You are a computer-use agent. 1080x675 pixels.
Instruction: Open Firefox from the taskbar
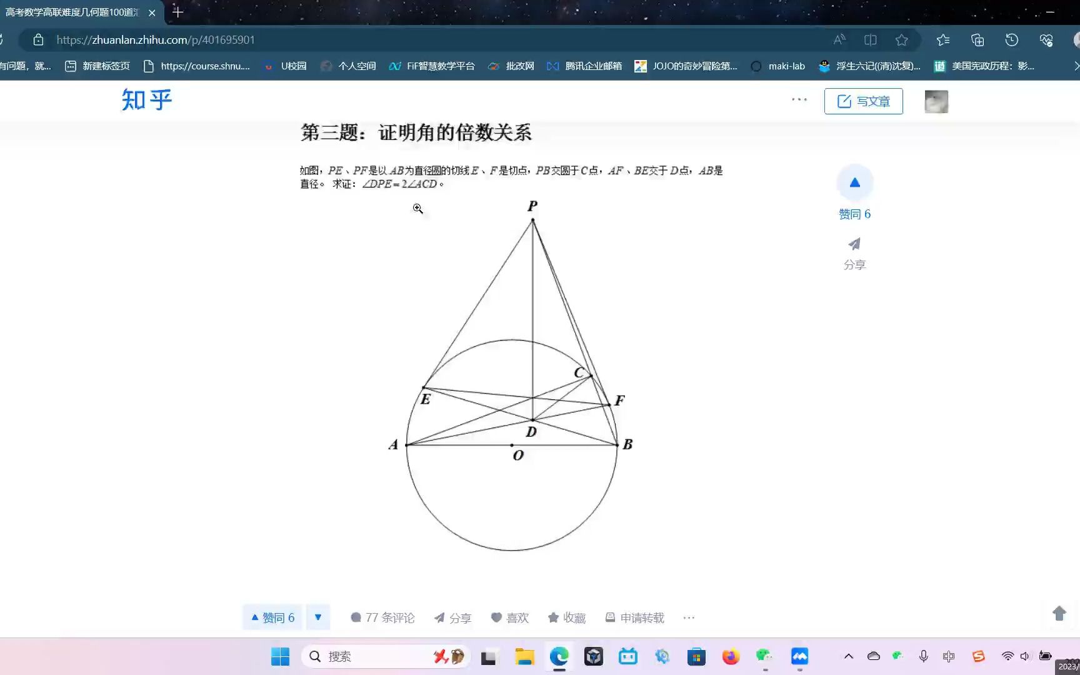point(731,656)
